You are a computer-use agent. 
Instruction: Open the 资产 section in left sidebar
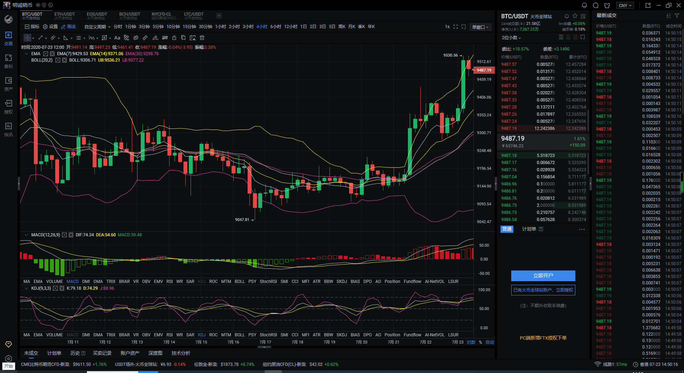(x=9, y=84)
